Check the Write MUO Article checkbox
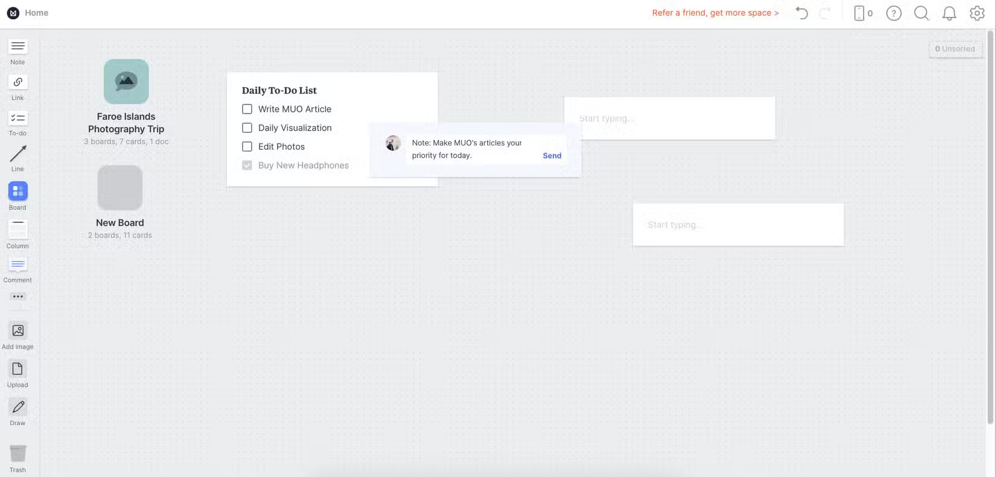Image resolution: width=996 pixels, height=477 pixels. point(247,109)
